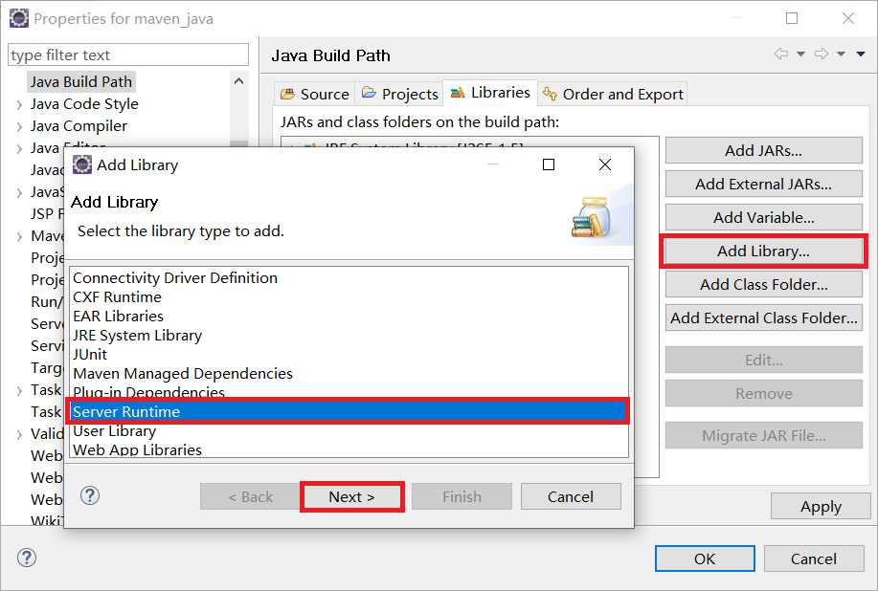This screenshot has height=591, width=878.
Task: Select Server Runtime in the list
Action: click(349, 411)
